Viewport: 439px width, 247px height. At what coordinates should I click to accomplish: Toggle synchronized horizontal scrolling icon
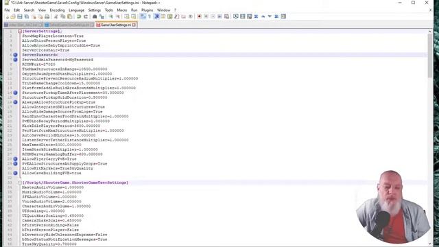133,16
